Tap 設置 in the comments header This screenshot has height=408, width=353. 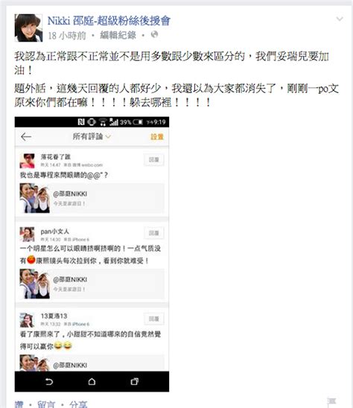pyautogui.click(x=157, y=137)
